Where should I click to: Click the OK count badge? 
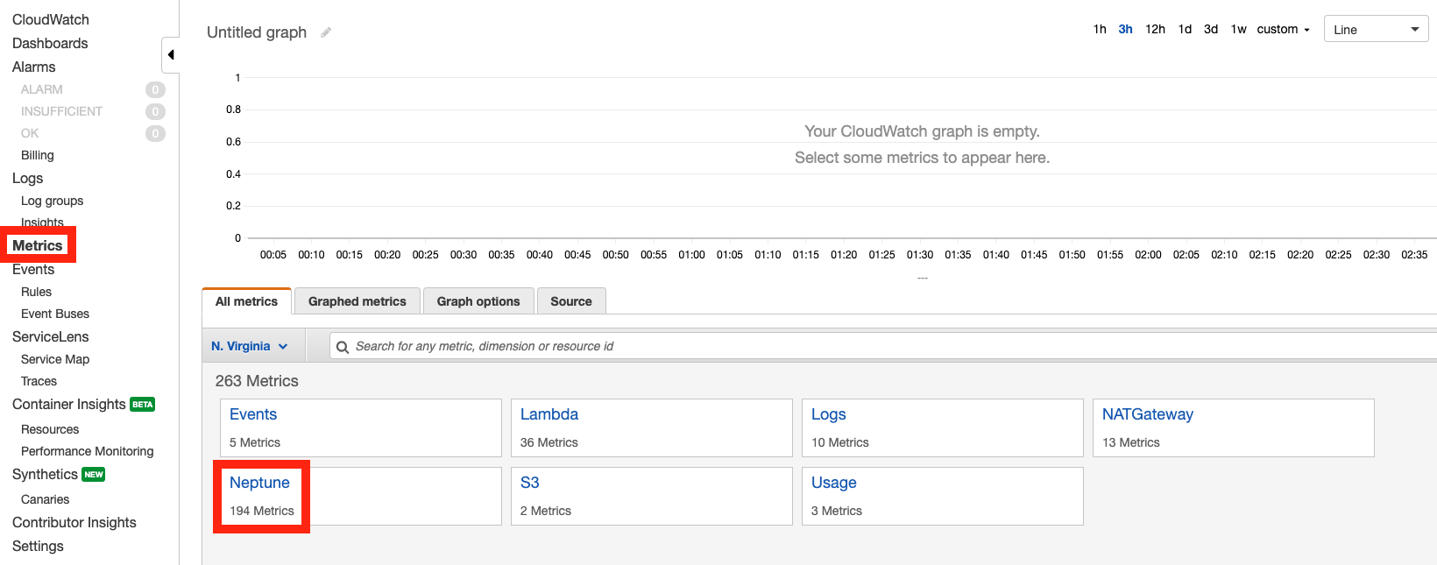pos(155,133)
